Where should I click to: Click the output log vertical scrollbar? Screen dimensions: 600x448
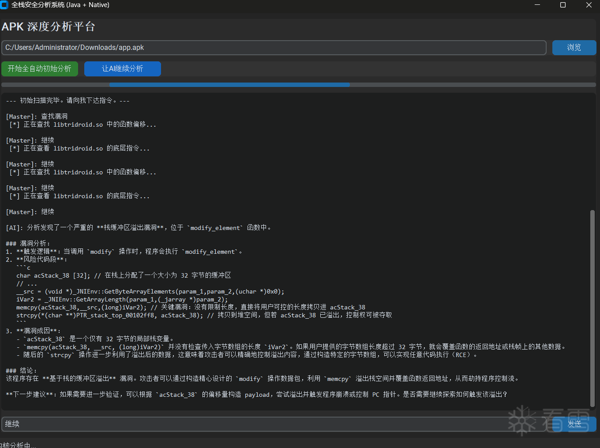(592, 309)
